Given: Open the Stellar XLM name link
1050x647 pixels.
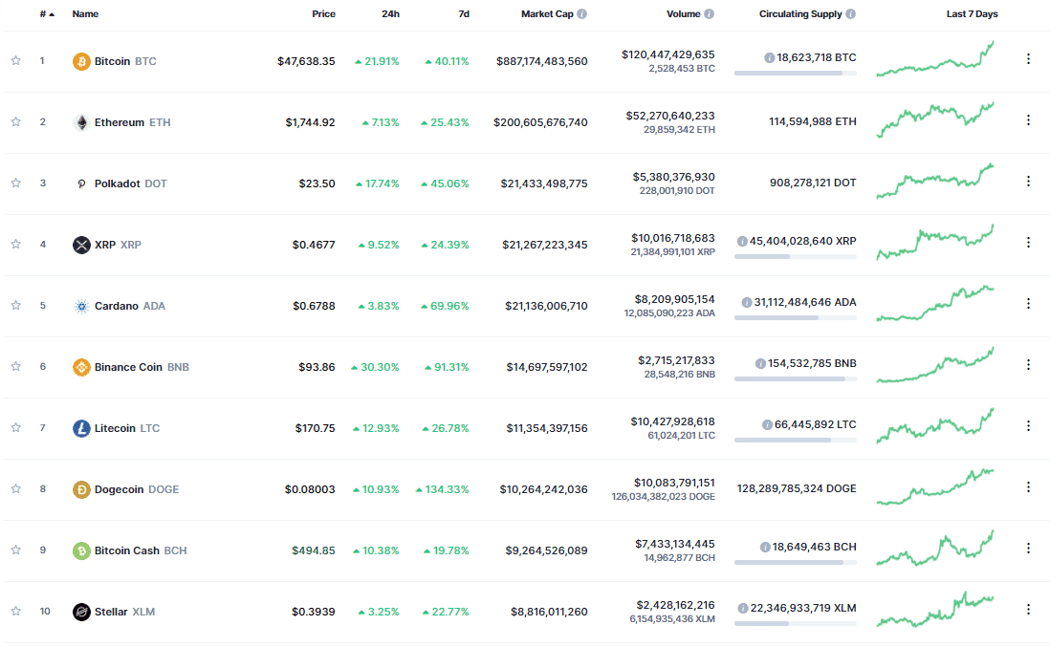Looking at the screenshot, I should 111,612.
